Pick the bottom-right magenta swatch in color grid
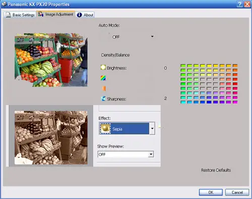This screenshot has height=199, width=252. point(235,102)
